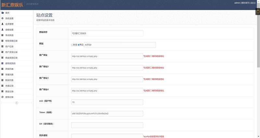Click the 提现记录 ban-circle icon

coord(3,97)
